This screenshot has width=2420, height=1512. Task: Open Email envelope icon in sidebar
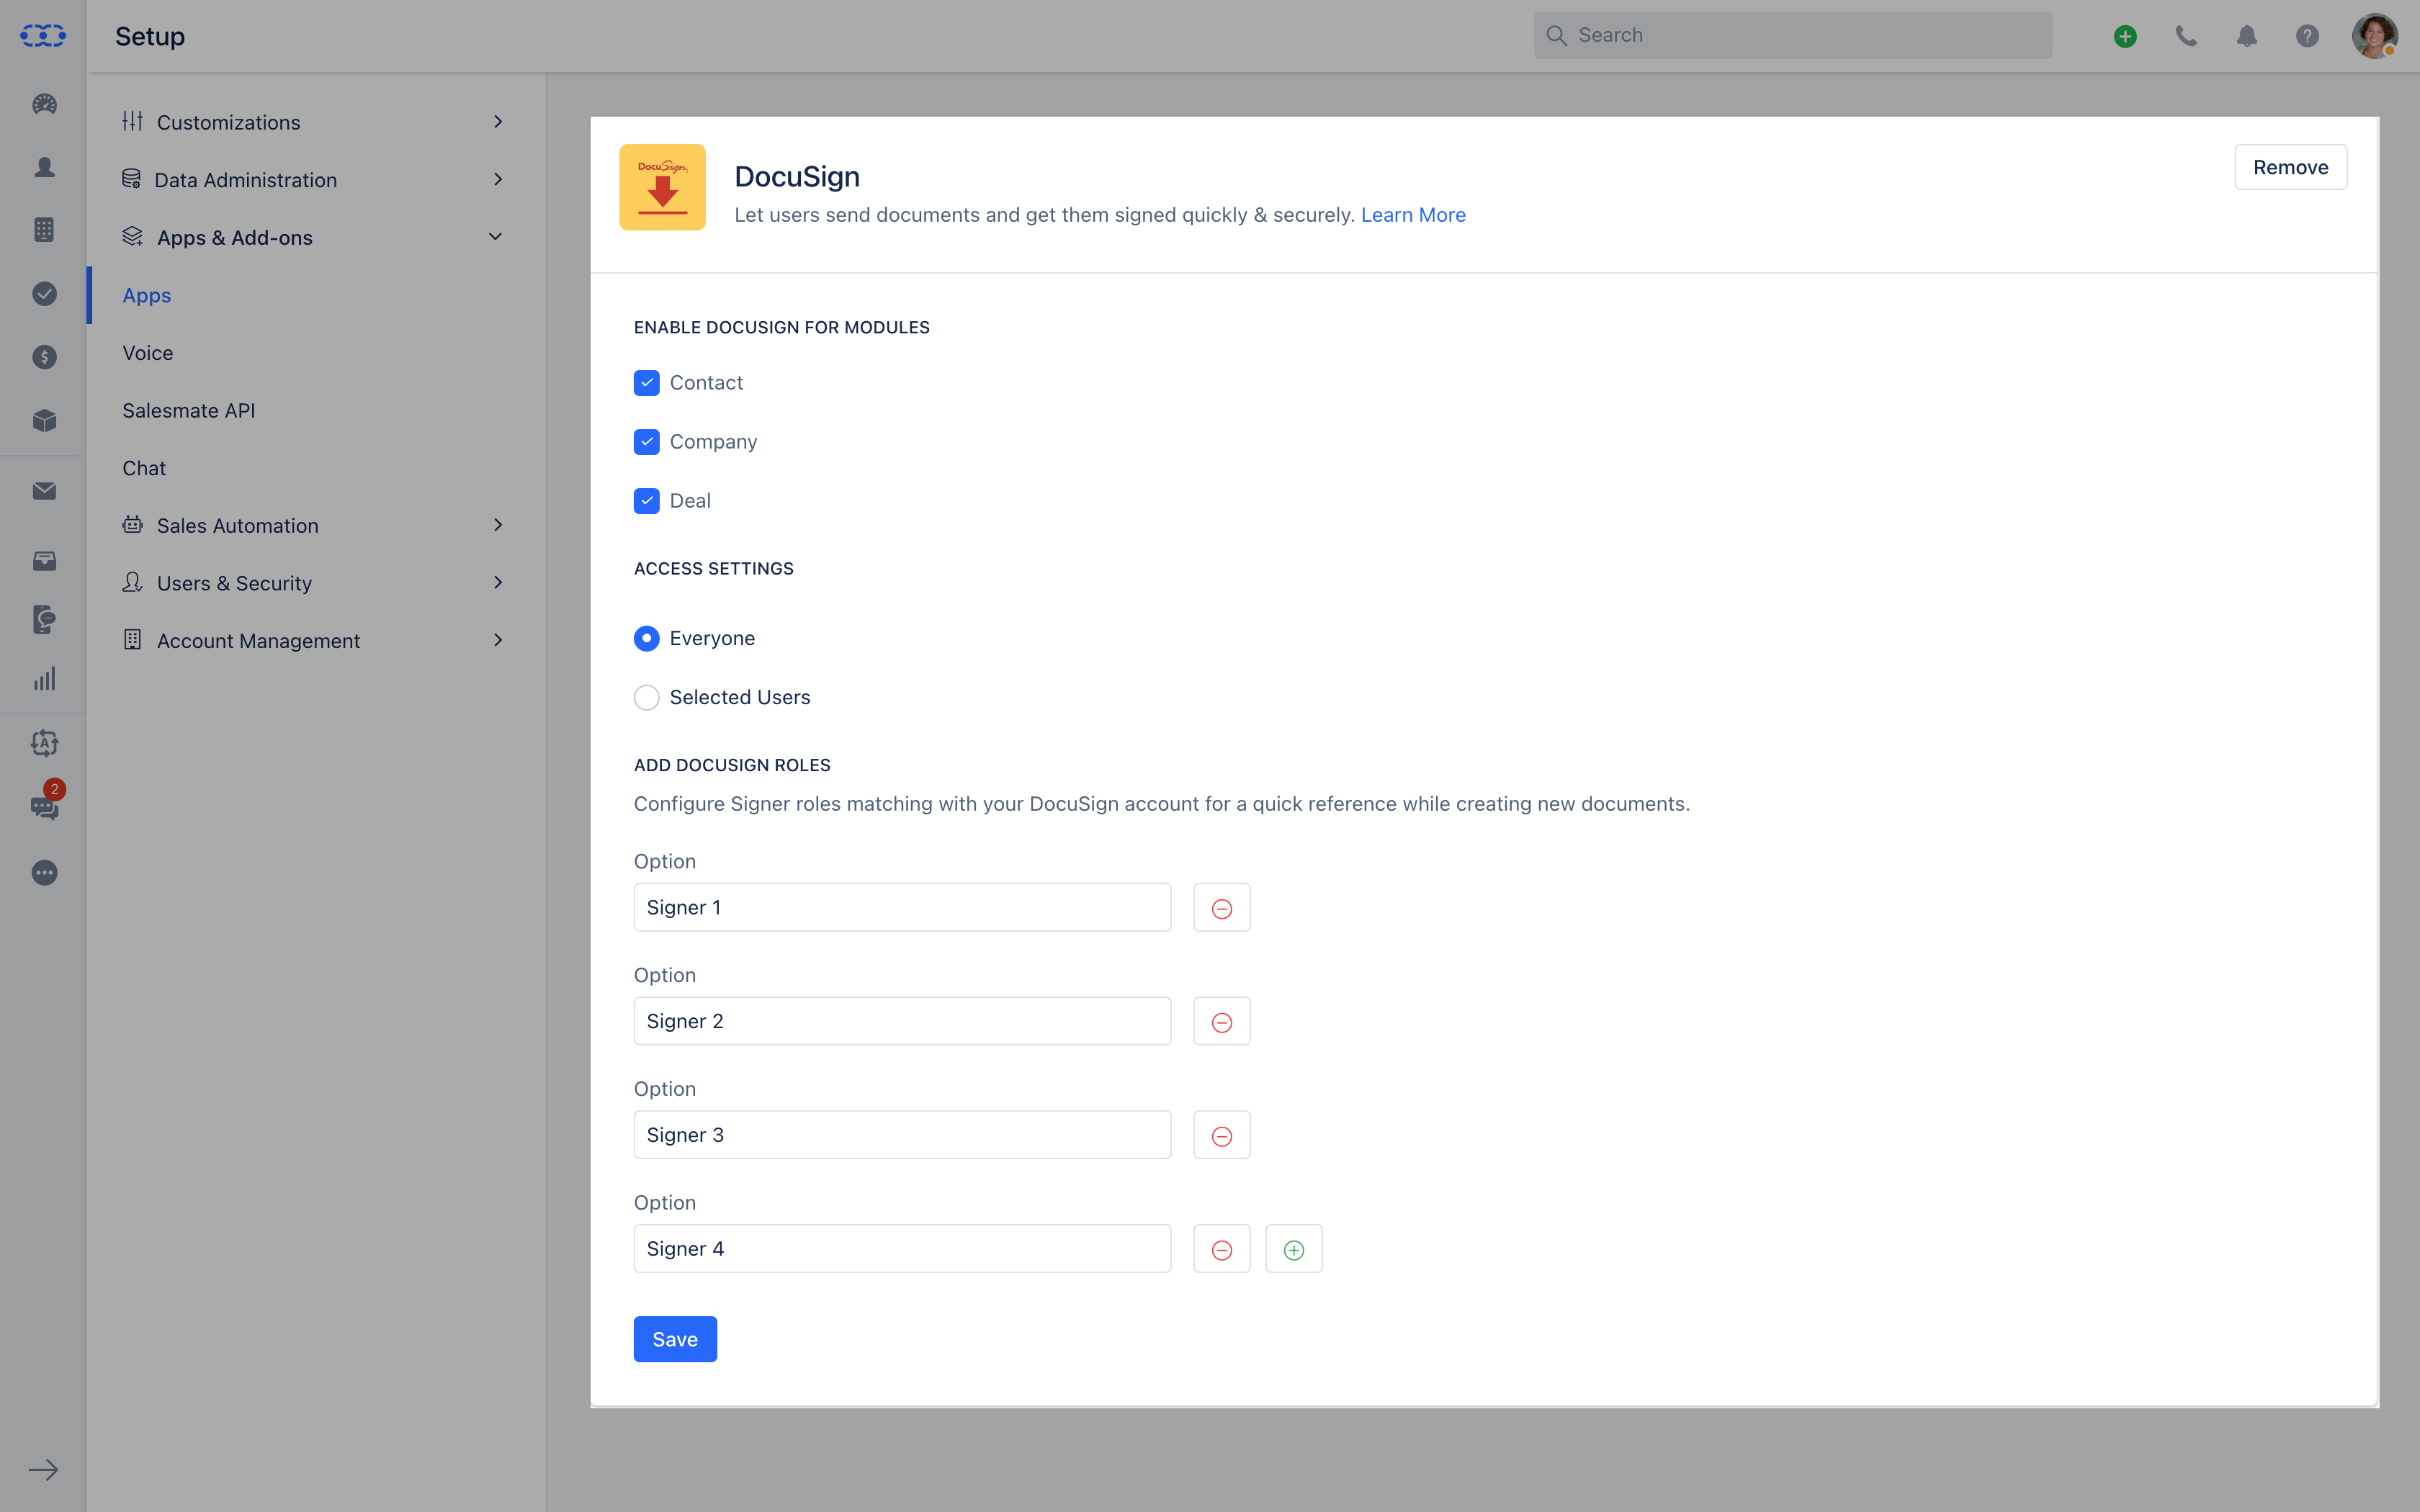(44, 491)
